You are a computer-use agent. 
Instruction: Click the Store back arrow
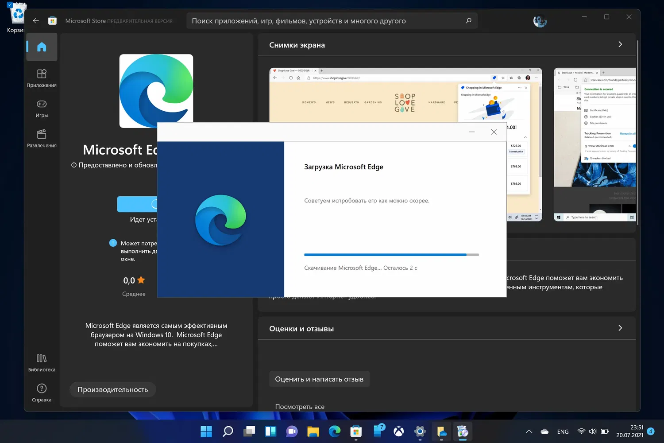(x=36, y=21)
